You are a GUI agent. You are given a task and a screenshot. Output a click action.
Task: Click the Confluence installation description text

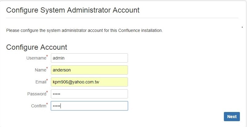[x=84, y=31]
